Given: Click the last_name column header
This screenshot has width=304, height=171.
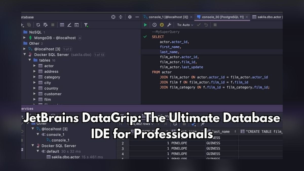Looking at the screenshot, I should click(222, 131).
